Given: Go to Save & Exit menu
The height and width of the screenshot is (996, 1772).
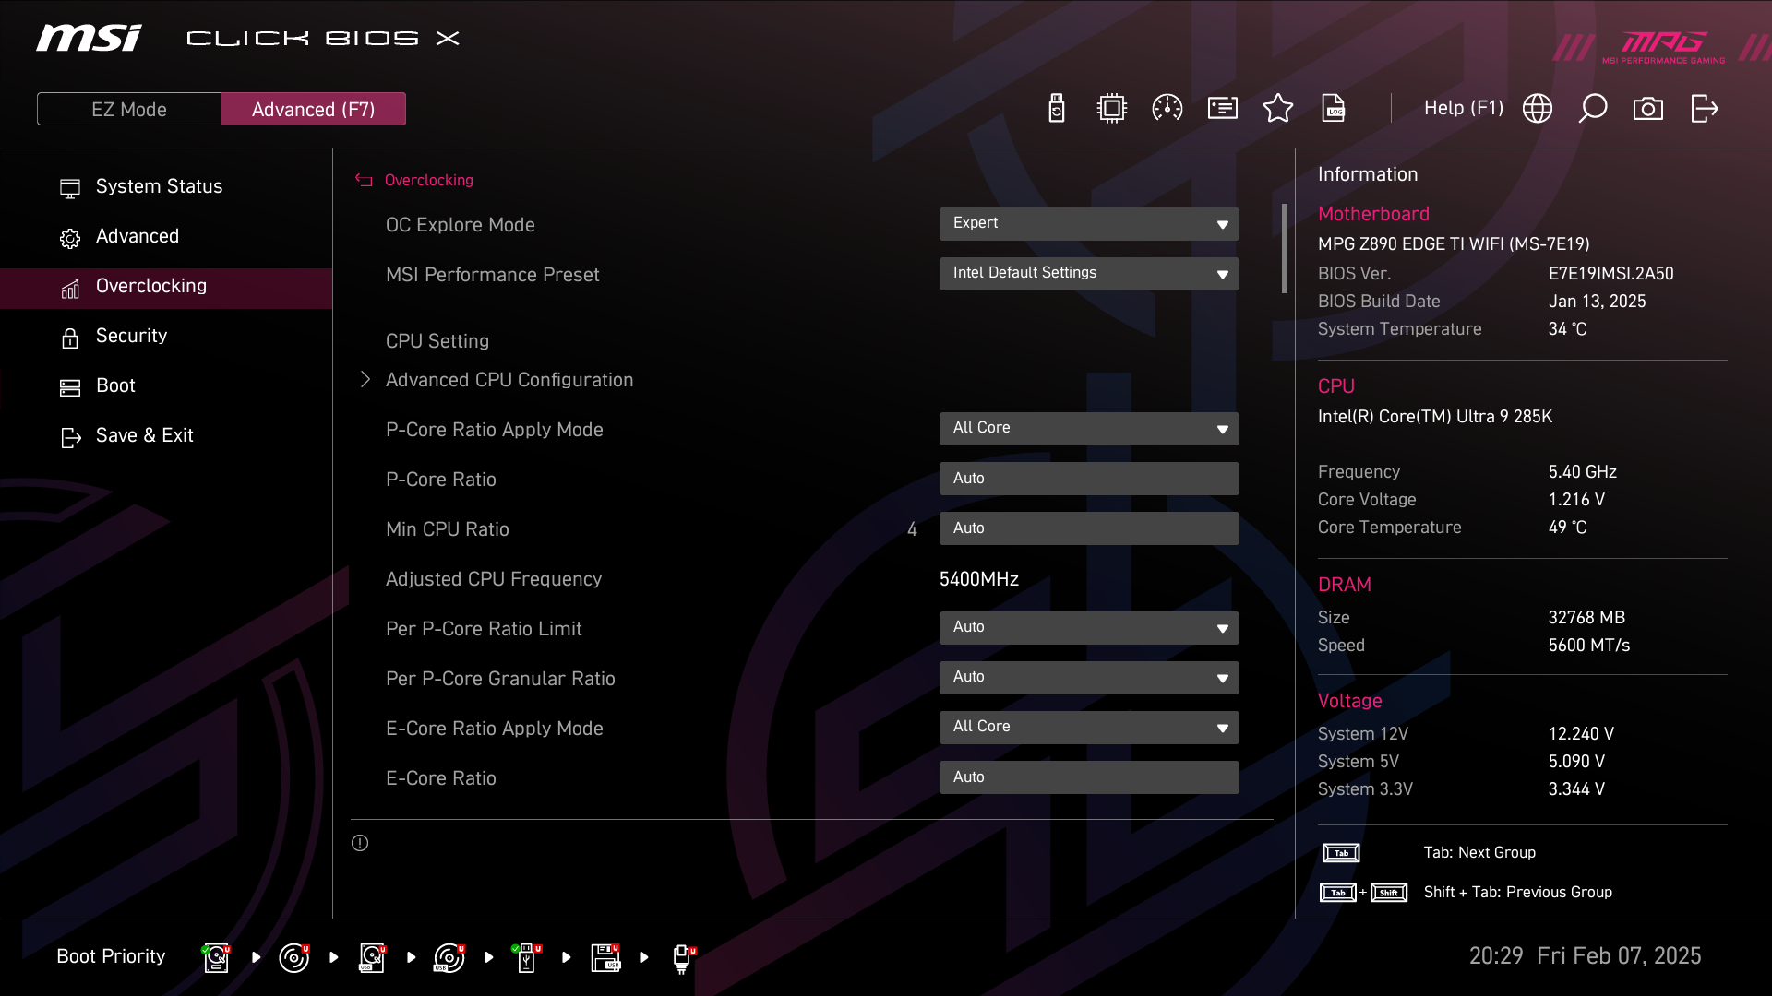Looking at the screenshot, I should [x=144, y=435].
